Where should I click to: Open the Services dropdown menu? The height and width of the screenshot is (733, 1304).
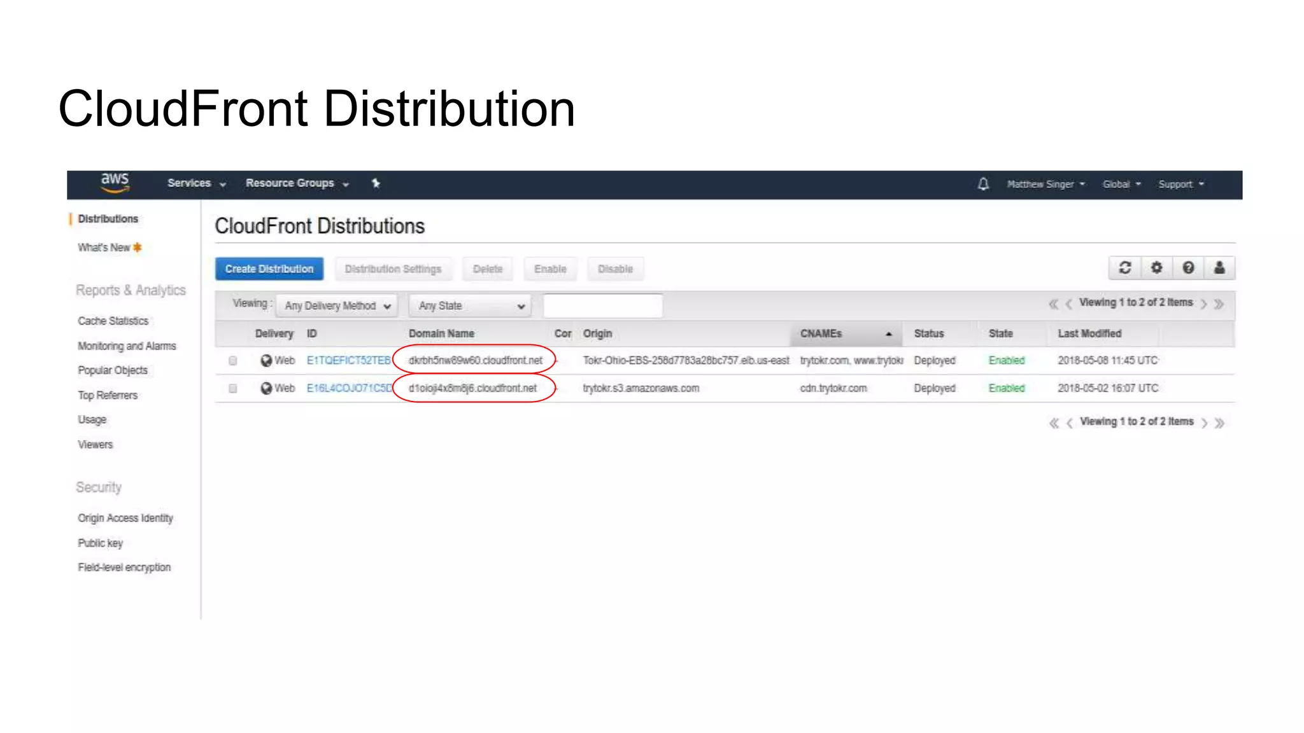coord(197,183)
